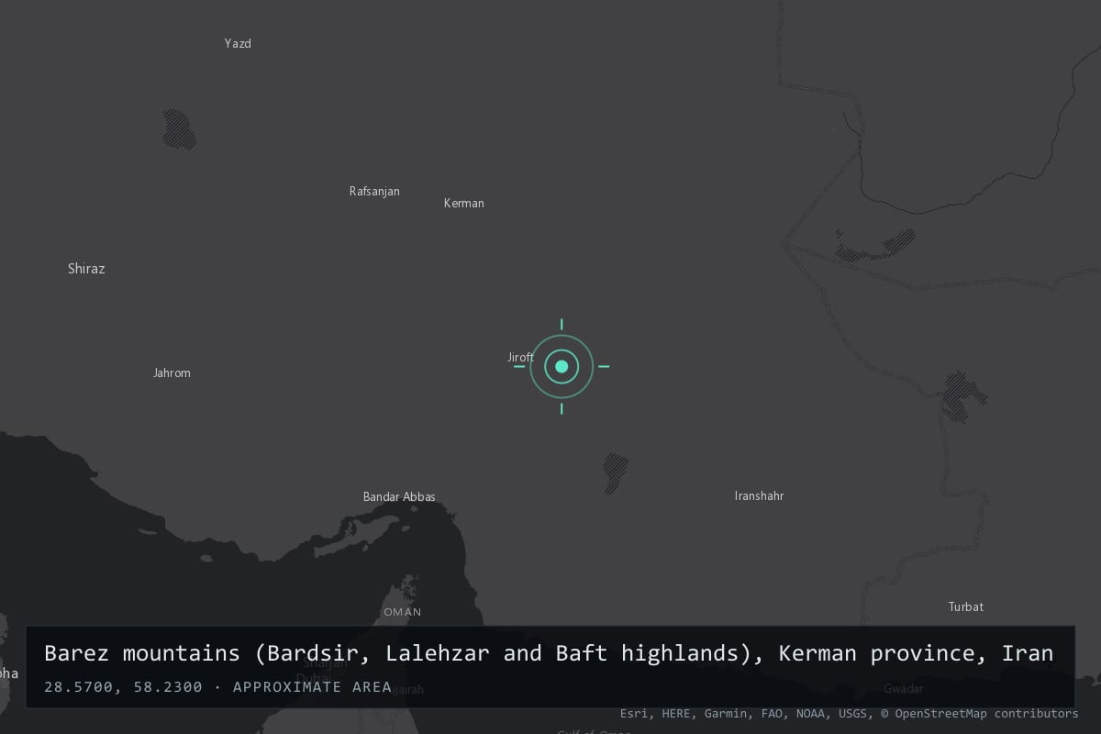The width and height of the screenshot is (1101, 734).
Task: Click the Turbat city label
Action: [965, 607]
